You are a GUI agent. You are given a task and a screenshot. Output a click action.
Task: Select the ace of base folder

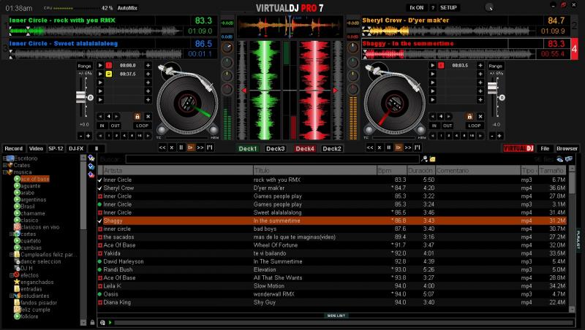point(34,179)
